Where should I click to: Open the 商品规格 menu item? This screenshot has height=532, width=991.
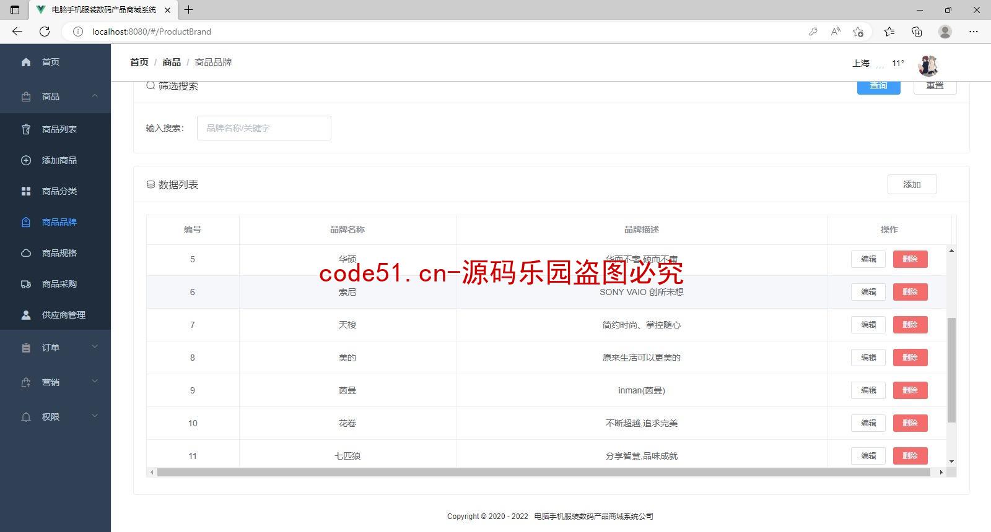55,253
